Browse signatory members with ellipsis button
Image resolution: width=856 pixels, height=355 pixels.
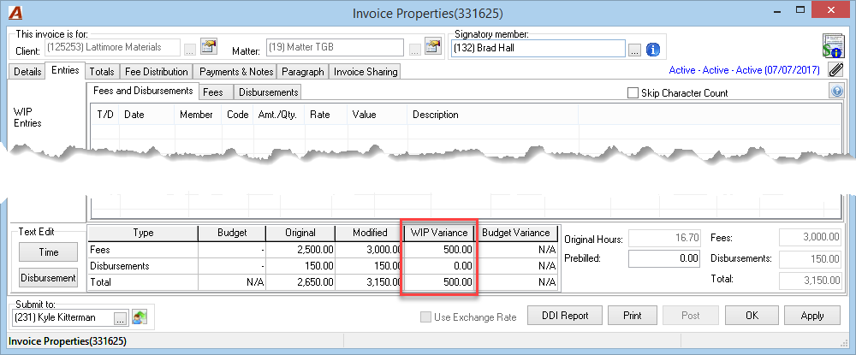pyautogui.click(x=633, y=50)
